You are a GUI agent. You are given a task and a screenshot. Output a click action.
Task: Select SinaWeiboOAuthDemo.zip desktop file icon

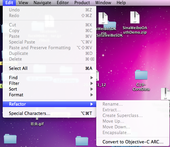[x=135, y=17]
